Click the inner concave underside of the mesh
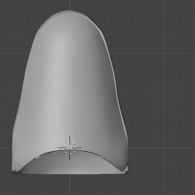The height and width of the screenshot is (195, 195). tap(71, 164)
